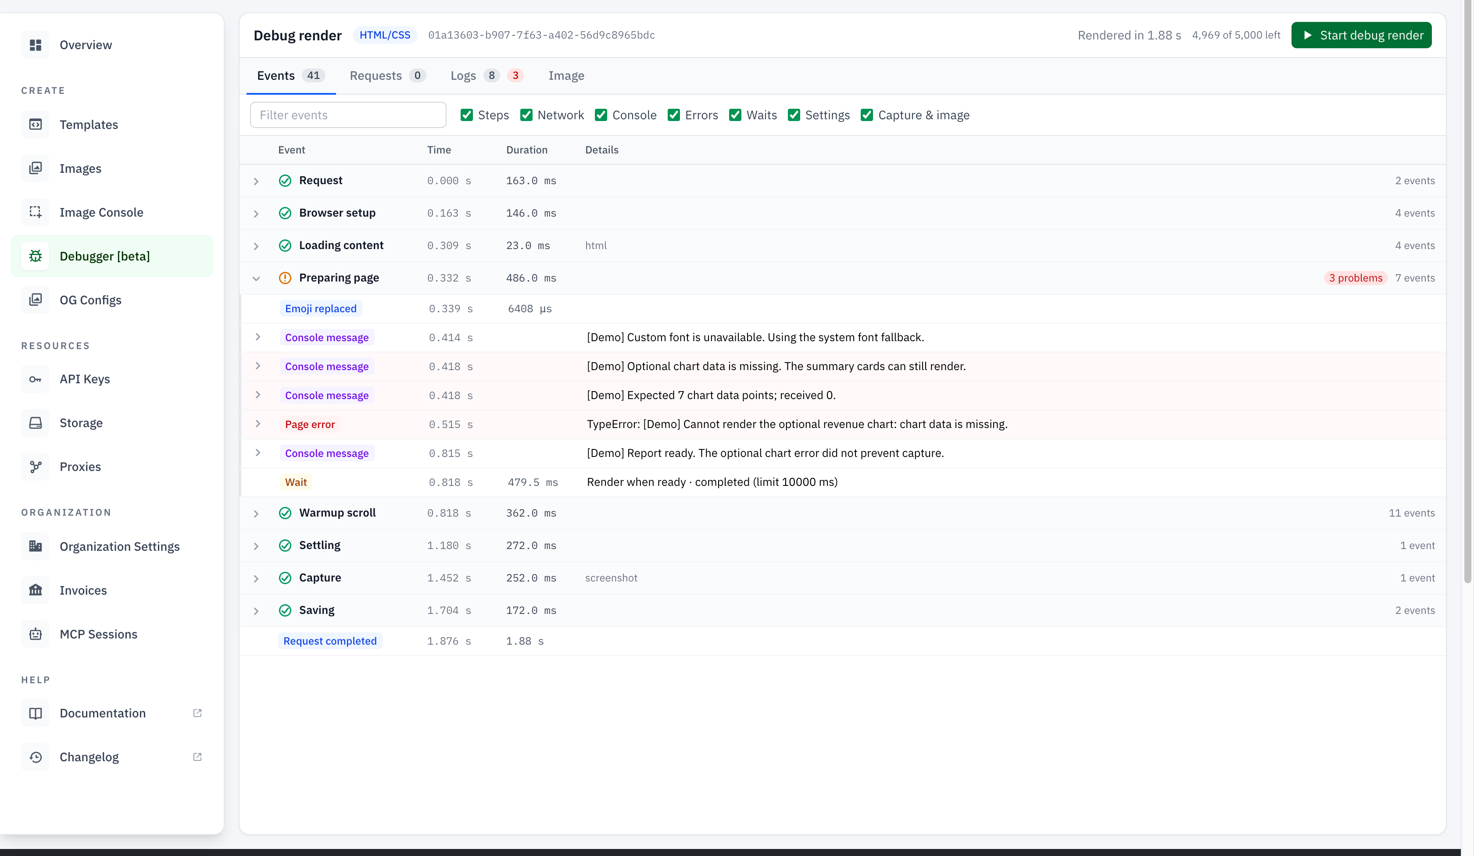Click the 3 problems badge
The image size is (1474, 856).
click(1355, 278)
